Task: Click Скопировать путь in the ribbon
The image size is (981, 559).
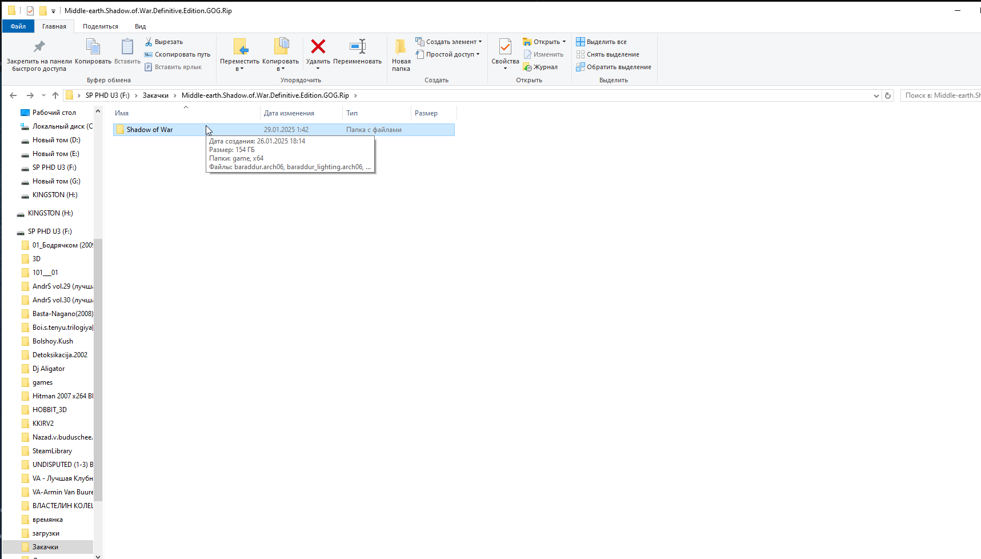Action: pyautogui.click(x=177, y=54)
